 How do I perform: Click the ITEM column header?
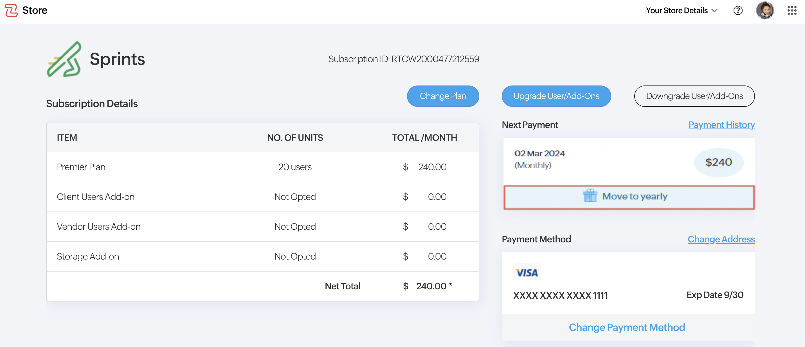[67, 138]
